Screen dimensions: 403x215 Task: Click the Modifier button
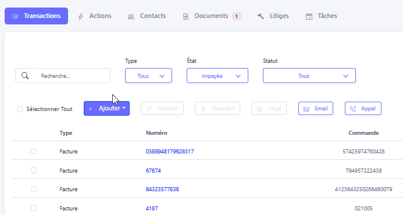tap(162, 109)
